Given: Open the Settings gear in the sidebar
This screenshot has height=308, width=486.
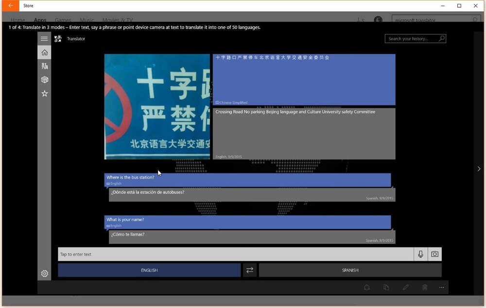Looking at the screenshot, I should coord(44,274).
